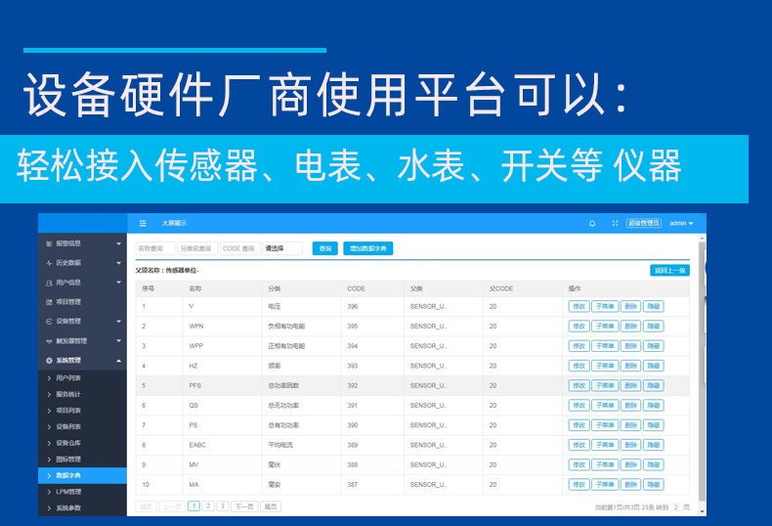Expand the 用户信息 dropdown arrow

tap(118, 283)
